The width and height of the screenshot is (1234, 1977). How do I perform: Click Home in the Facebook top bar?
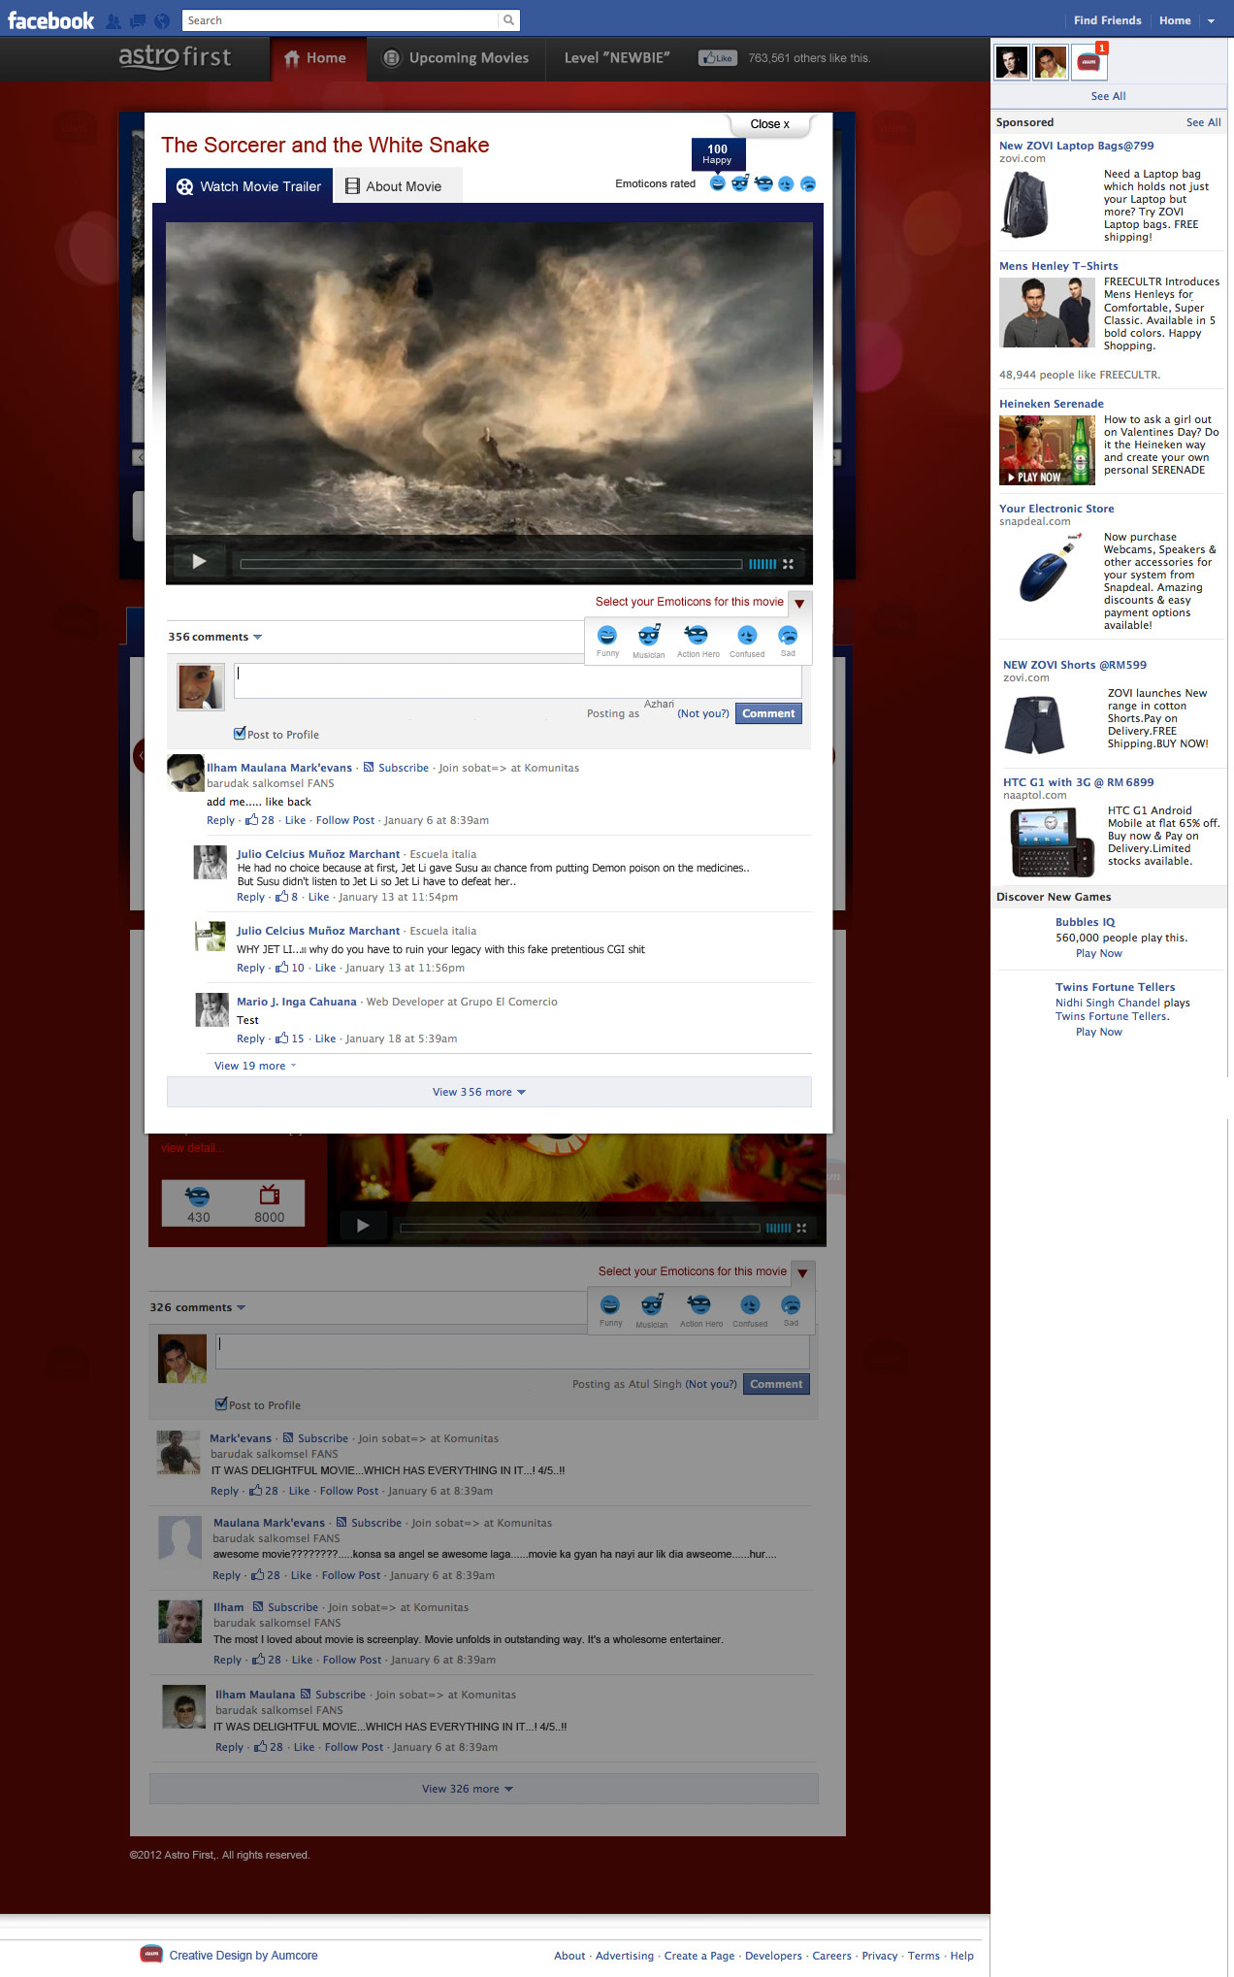coord(1175,20)
